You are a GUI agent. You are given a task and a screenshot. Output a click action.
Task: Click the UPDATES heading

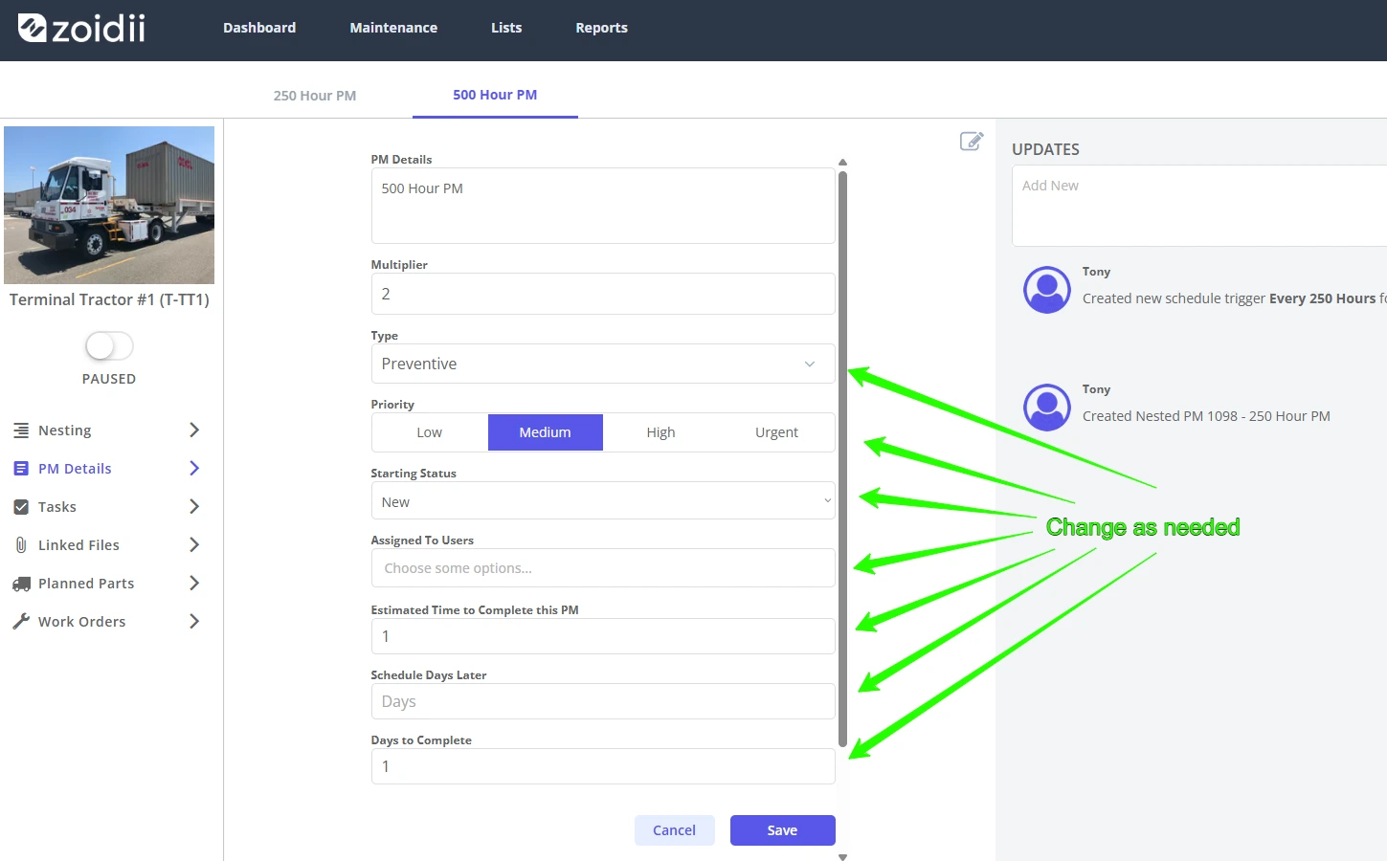[x=1045, y=149]
